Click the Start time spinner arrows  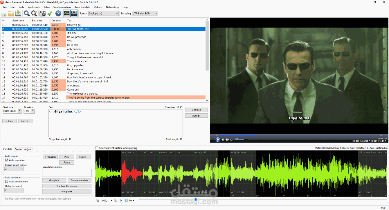[x=20, y=111]
